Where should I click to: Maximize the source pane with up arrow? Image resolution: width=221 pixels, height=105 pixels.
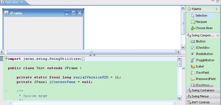click(x=90, y=55)
